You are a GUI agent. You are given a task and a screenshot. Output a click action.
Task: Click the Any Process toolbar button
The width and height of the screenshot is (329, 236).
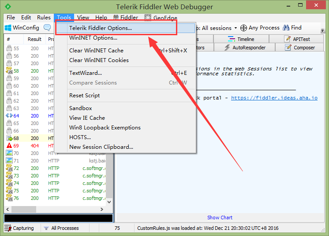[260, 28]
